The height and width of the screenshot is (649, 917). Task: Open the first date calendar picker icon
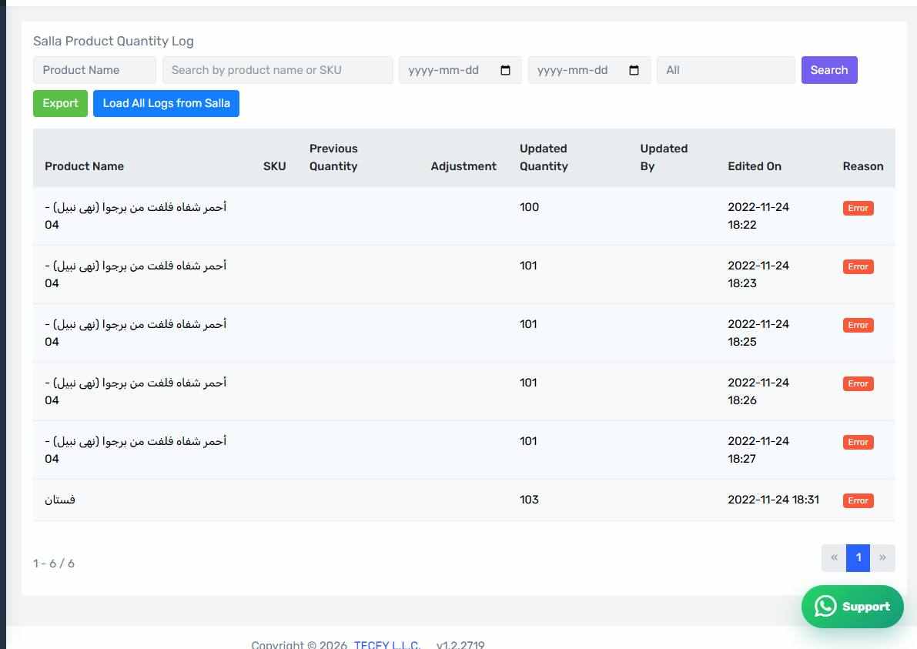coord(505,70)
